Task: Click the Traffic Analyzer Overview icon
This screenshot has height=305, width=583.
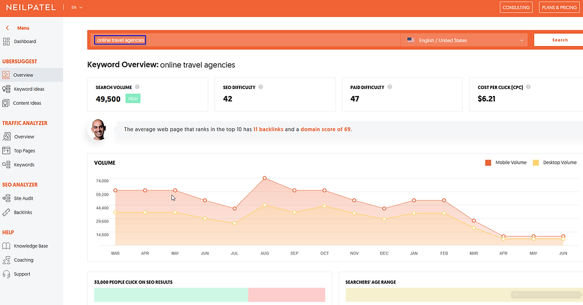Action: [6, 137]
